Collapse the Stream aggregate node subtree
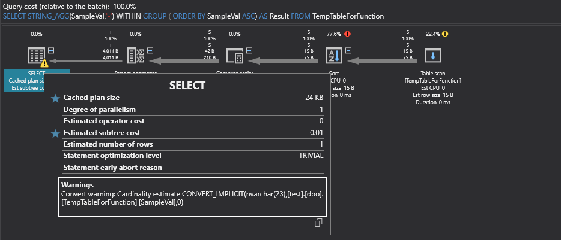 click(x=150, y=50)
